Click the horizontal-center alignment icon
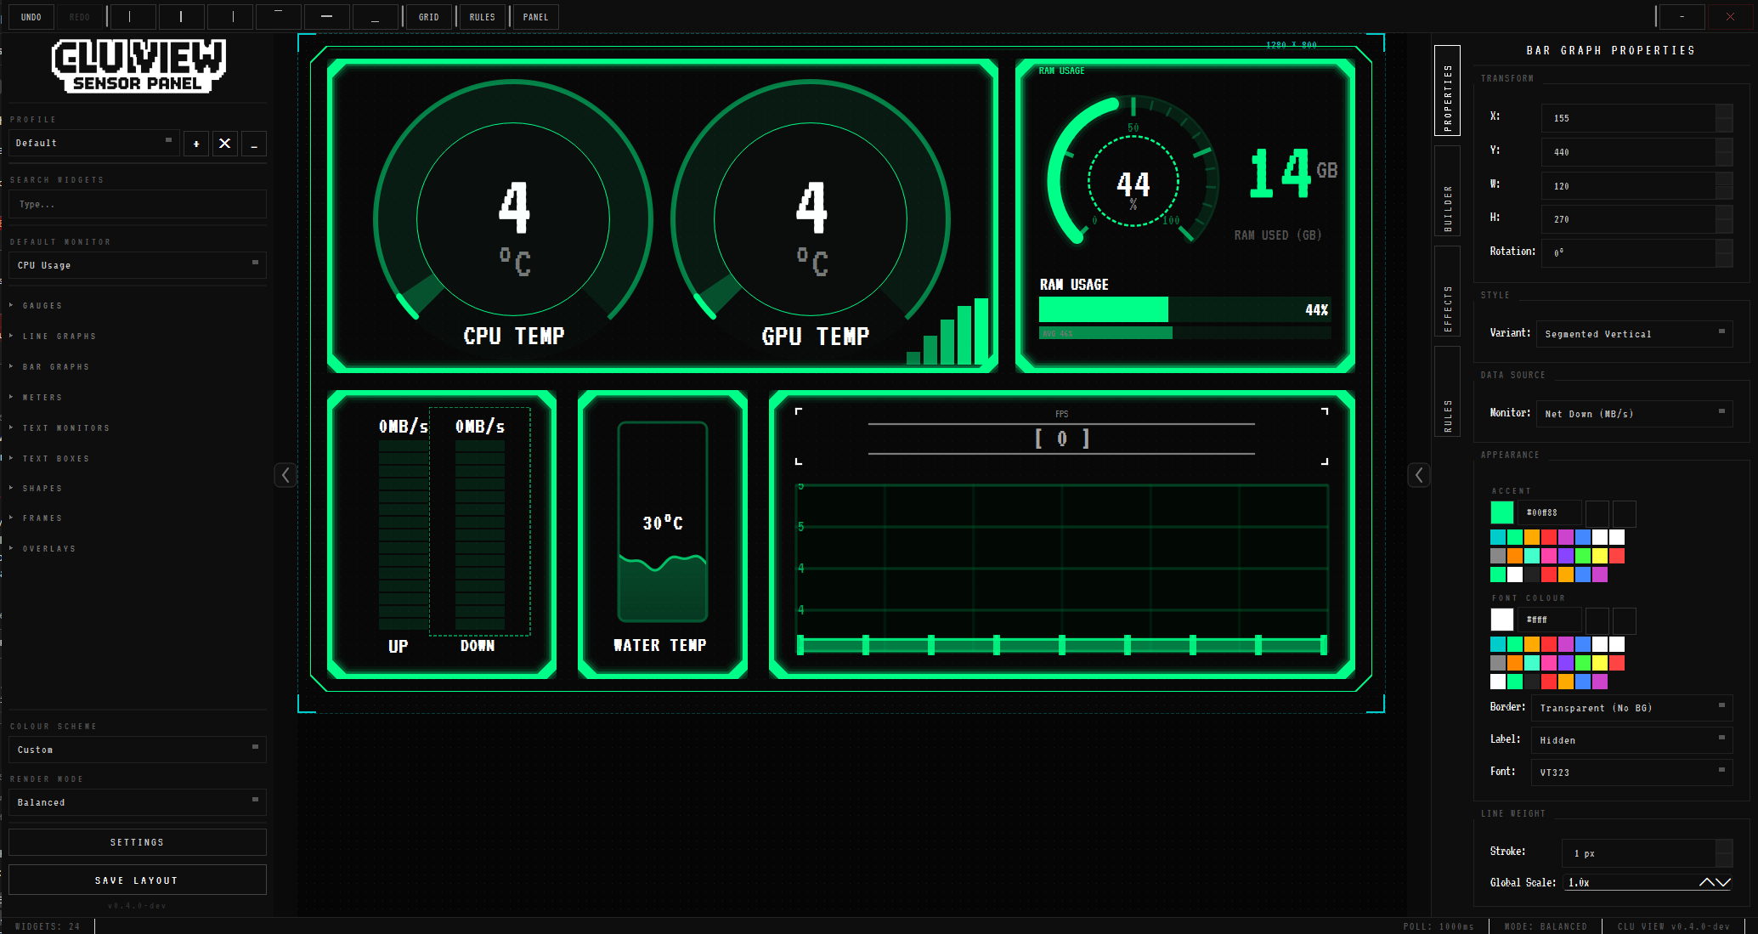Screen dimensions: 1758x934 point(181,17)
